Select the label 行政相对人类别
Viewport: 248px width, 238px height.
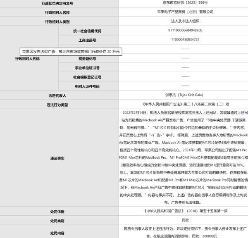coord(57,21)
